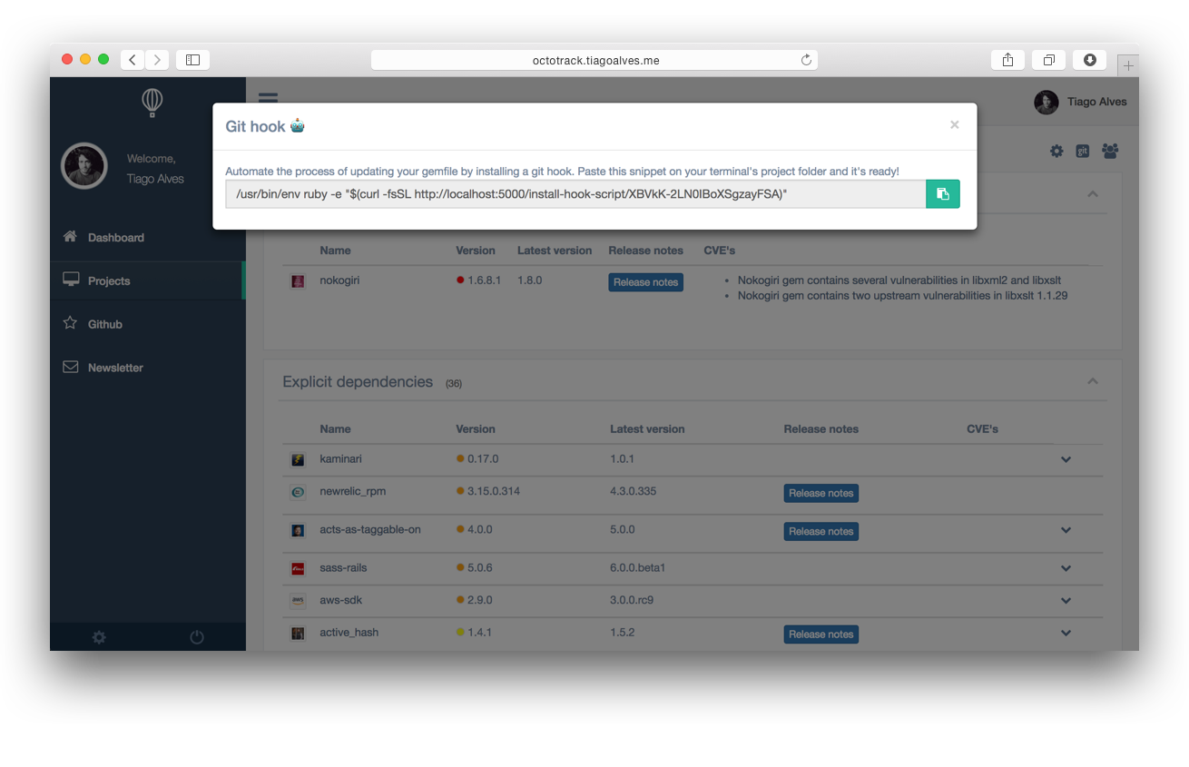Click the kaminari gem name
Viewport: 1189px width, 767px height.
coord(340,459)
